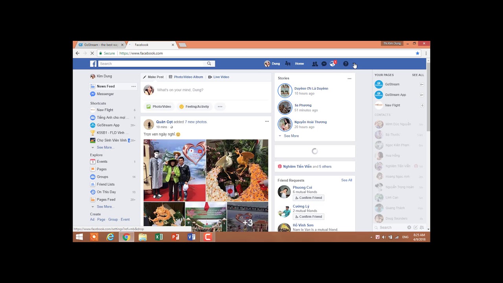This screenshot has width=503, height=283.
Task: Open the Excel icon in the taskbar
Action: [159, 237]
